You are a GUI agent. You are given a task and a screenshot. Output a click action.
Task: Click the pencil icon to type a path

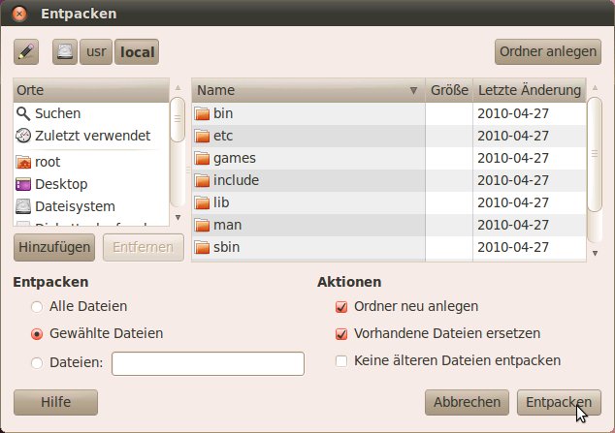point(26,51)
